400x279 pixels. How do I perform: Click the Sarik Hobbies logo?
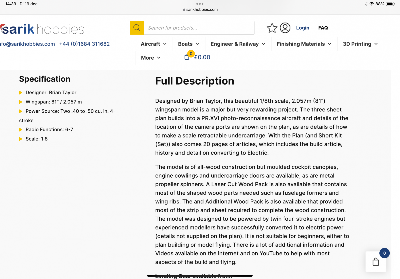pos(42,29)
